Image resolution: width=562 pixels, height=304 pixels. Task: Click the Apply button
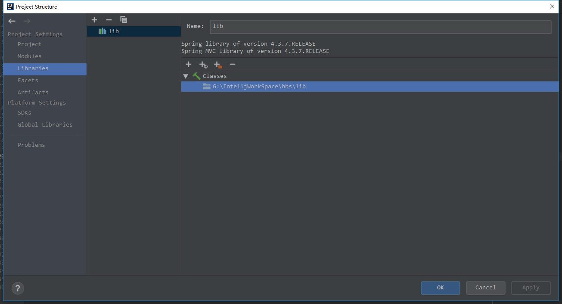point(531,288)
